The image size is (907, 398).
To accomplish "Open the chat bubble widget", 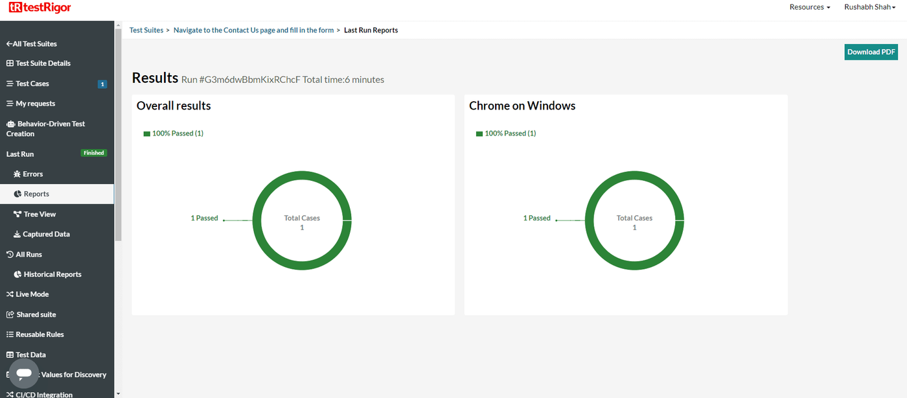I will pyautogui.click(x=24, y=373).
